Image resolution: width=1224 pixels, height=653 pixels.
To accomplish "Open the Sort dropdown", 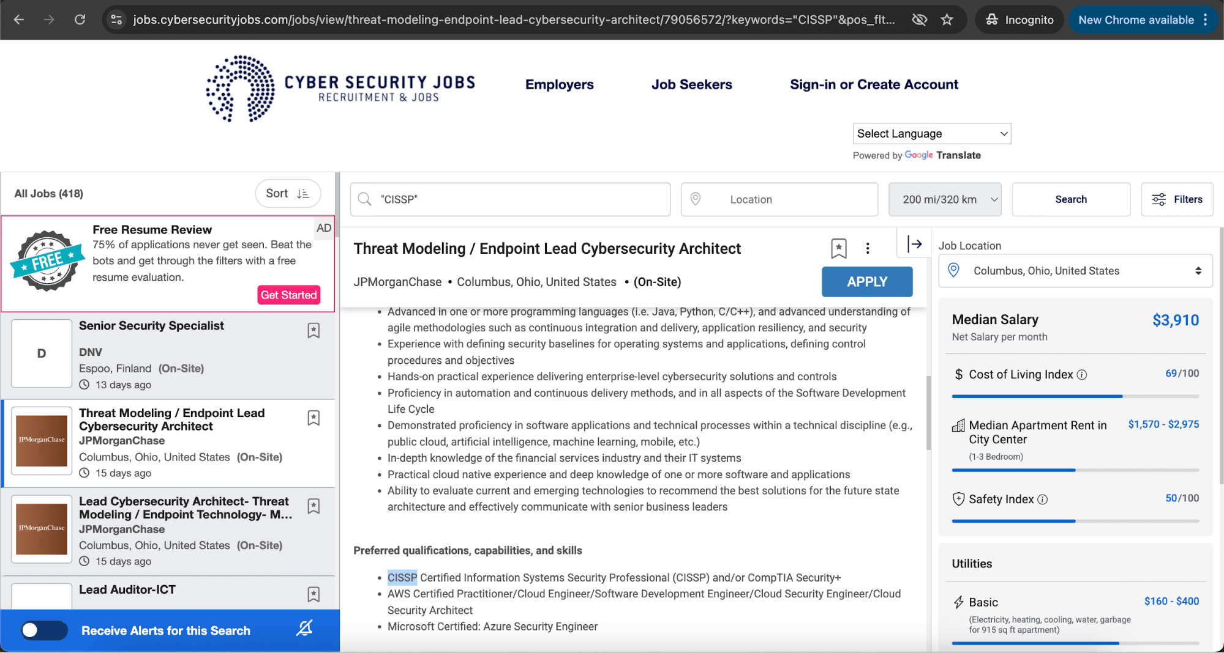I will tap(288, 194).
